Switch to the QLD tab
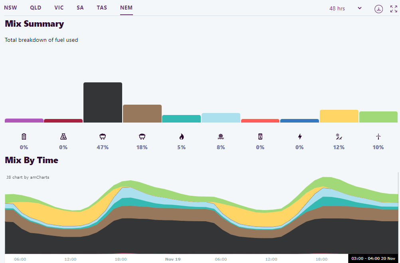The width and height of the screenshot is (400, 263). point(36,8)
